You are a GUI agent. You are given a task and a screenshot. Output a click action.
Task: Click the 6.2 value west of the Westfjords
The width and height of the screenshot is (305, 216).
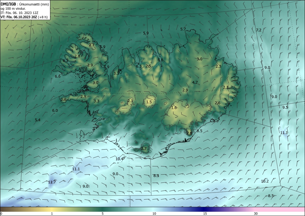(x=66, y=61)
